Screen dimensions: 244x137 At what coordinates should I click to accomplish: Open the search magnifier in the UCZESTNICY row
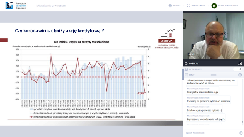coord(240,69)
